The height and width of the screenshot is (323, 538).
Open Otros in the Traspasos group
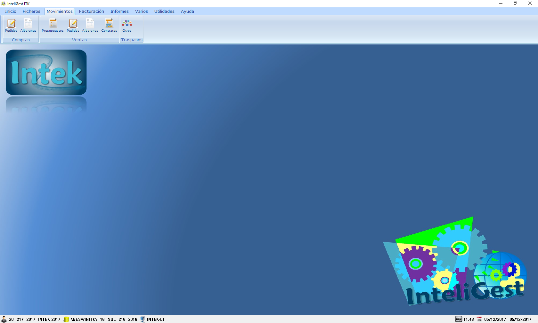click(x=127, y=25)
